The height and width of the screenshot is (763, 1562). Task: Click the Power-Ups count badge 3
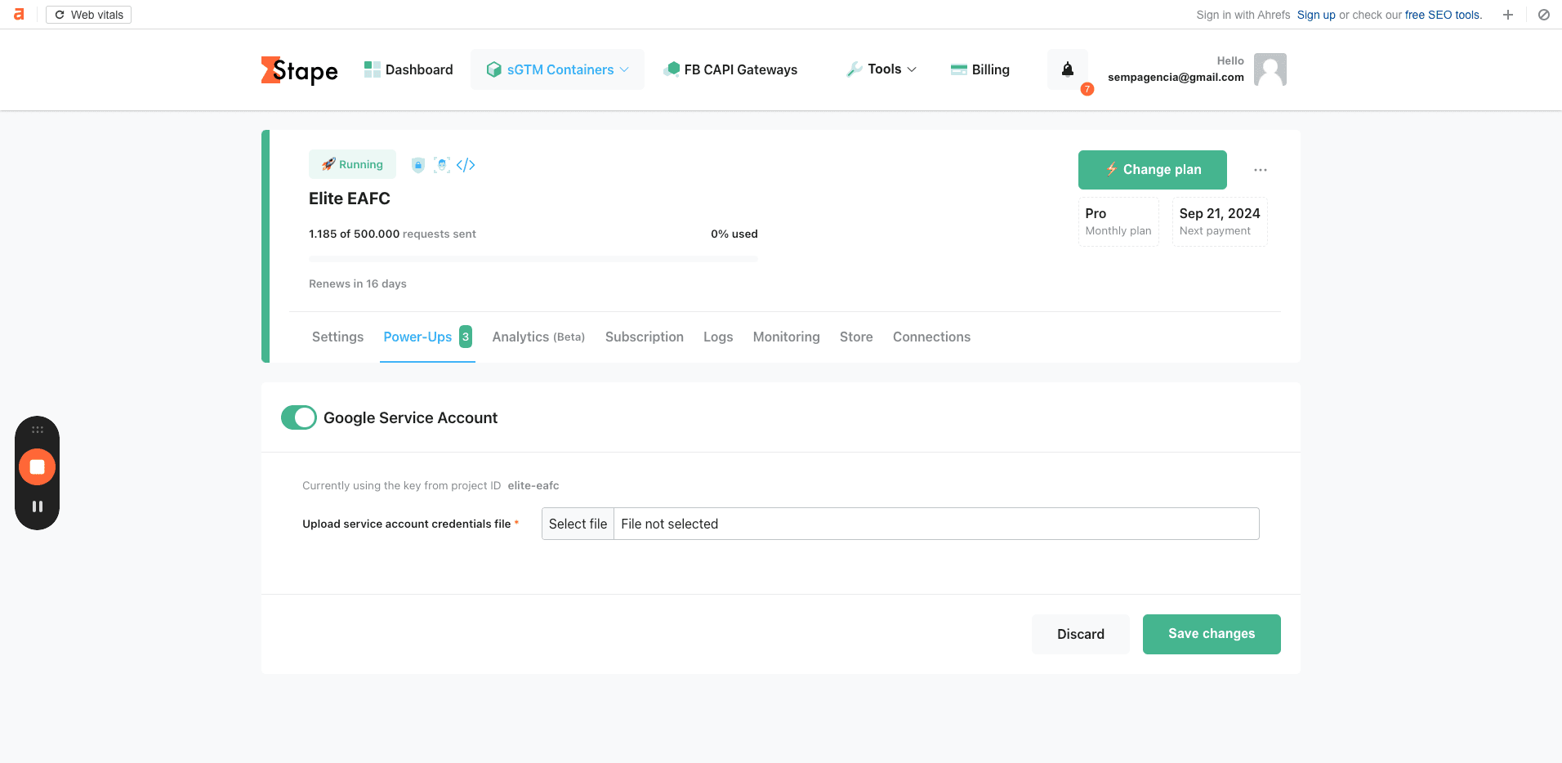pyautogui.click(x=466, y=337)
